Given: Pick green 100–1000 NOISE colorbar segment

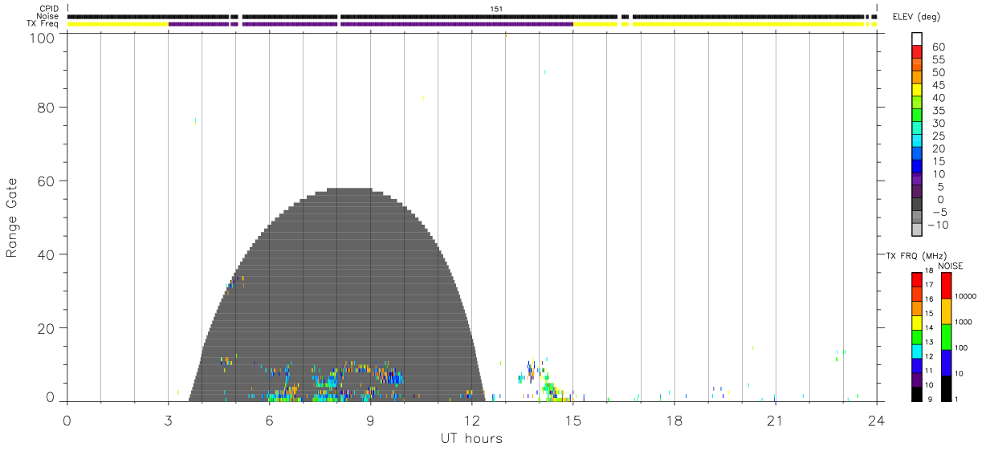Looking at the screenshot, I should click(946, 337).
